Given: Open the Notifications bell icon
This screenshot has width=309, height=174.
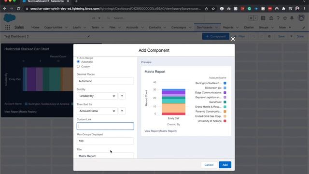Looking at the screenshot, I should [292, 18].
